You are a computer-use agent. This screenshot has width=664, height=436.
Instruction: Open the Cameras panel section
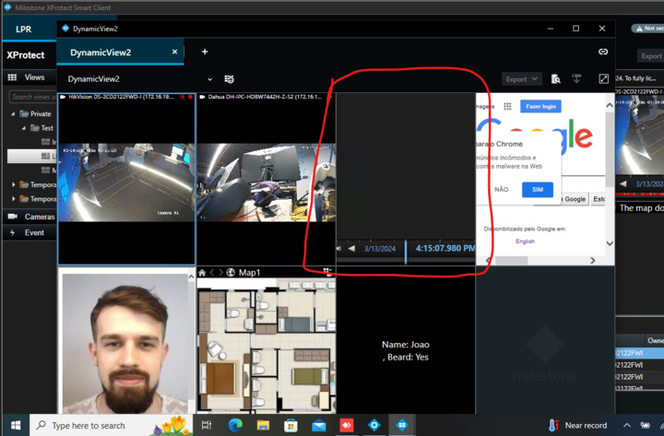click(39, 217)
